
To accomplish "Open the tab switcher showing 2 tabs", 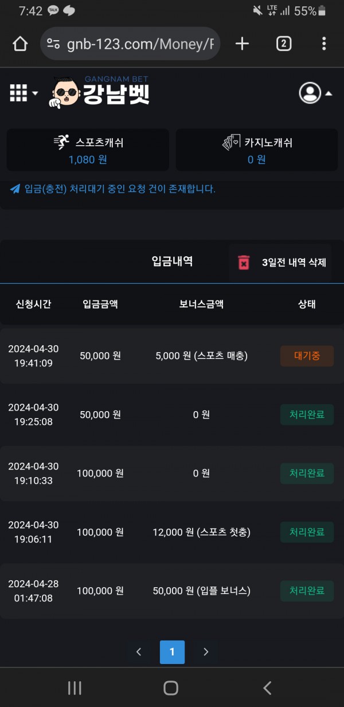I will click(x=284, y=44).
